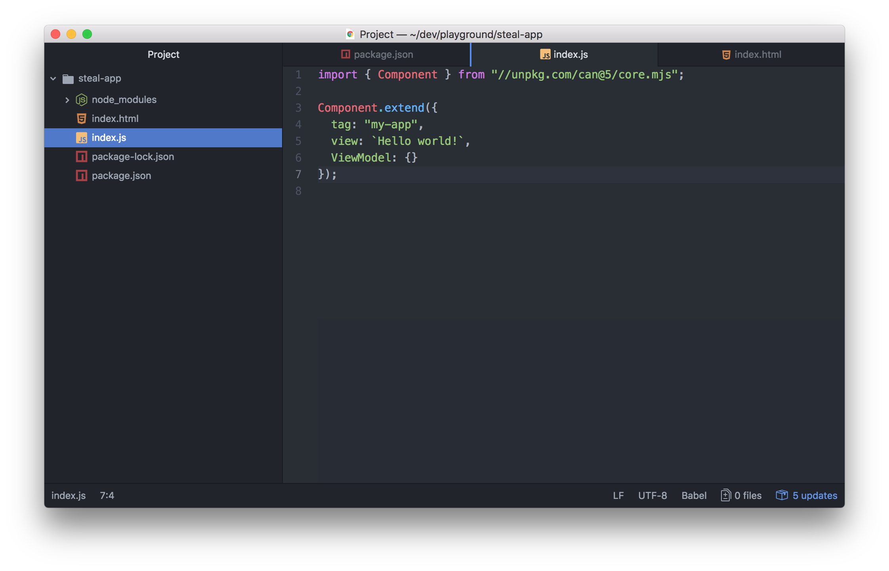Click line number 3 in the gutter
This screenshot has height=571, width=889.
298,108
